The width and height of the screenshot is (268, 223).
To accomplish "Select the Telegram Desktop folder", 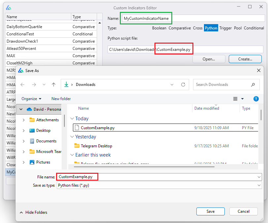I will pyautogui.click(x=96, y=146).
